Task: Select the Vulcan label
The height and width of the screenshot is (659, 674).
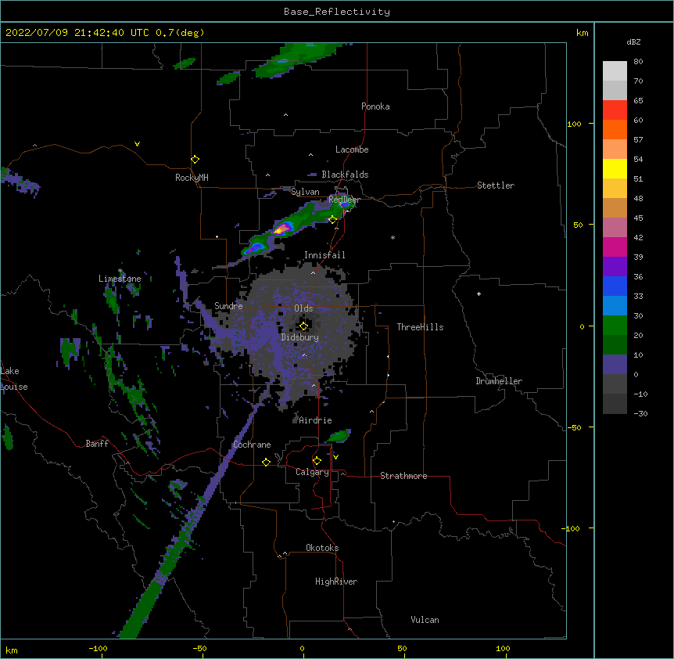Action: 425,620
